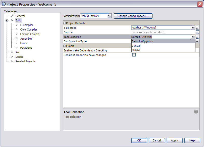Screen dimensions: 204x147
Task: Click Manage Configurations button
Action: tap(133, 16)
